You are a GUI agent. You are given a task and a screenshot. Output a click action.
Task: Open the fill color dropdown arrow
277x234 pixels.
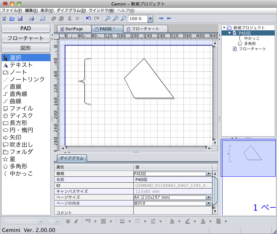[x=179, y=221]
